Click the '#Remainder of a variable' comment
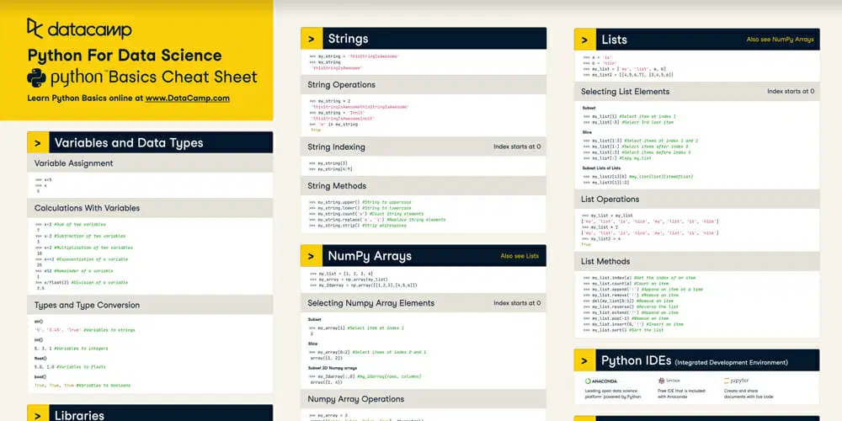This screenshot has height=421, width=842. [x=83, y=271]
